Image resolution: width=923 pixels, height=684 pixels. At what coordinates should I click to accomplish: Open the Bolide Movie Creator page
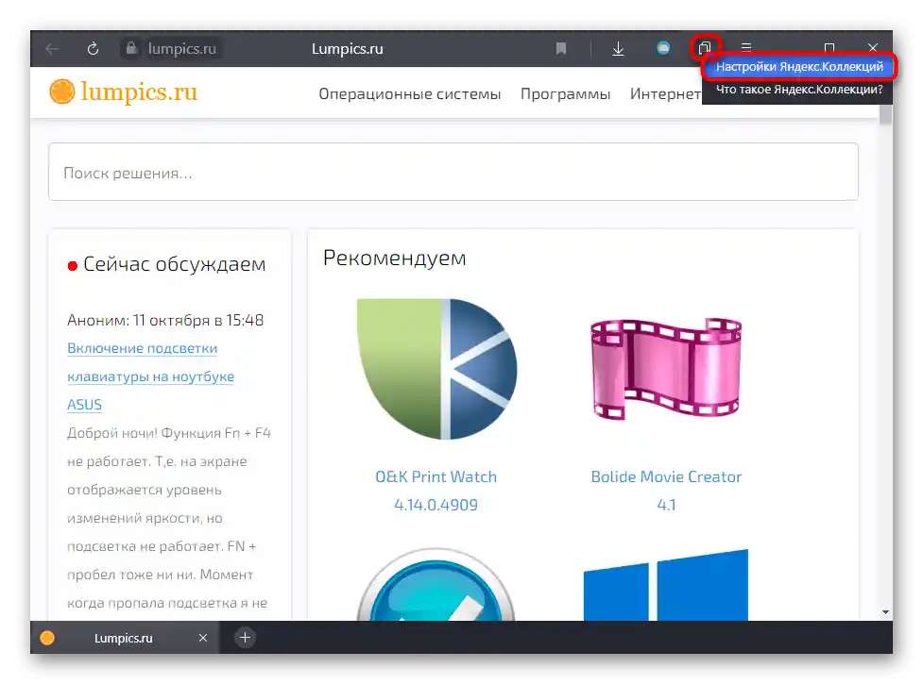tap(666, 476)
